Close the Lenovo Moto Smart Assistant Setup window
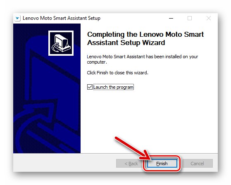Screen dimensions: 231x185 pos(209,18)
